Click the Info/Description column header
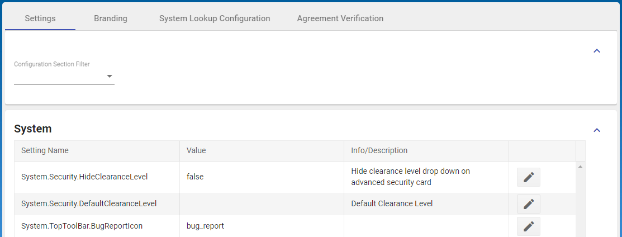Image resolution: width=622 pixels, height=237 pixels. (379, 150)
